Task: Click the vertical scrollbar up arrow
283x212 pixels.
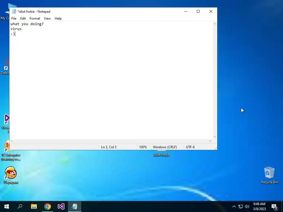Action: click(215, 24)
